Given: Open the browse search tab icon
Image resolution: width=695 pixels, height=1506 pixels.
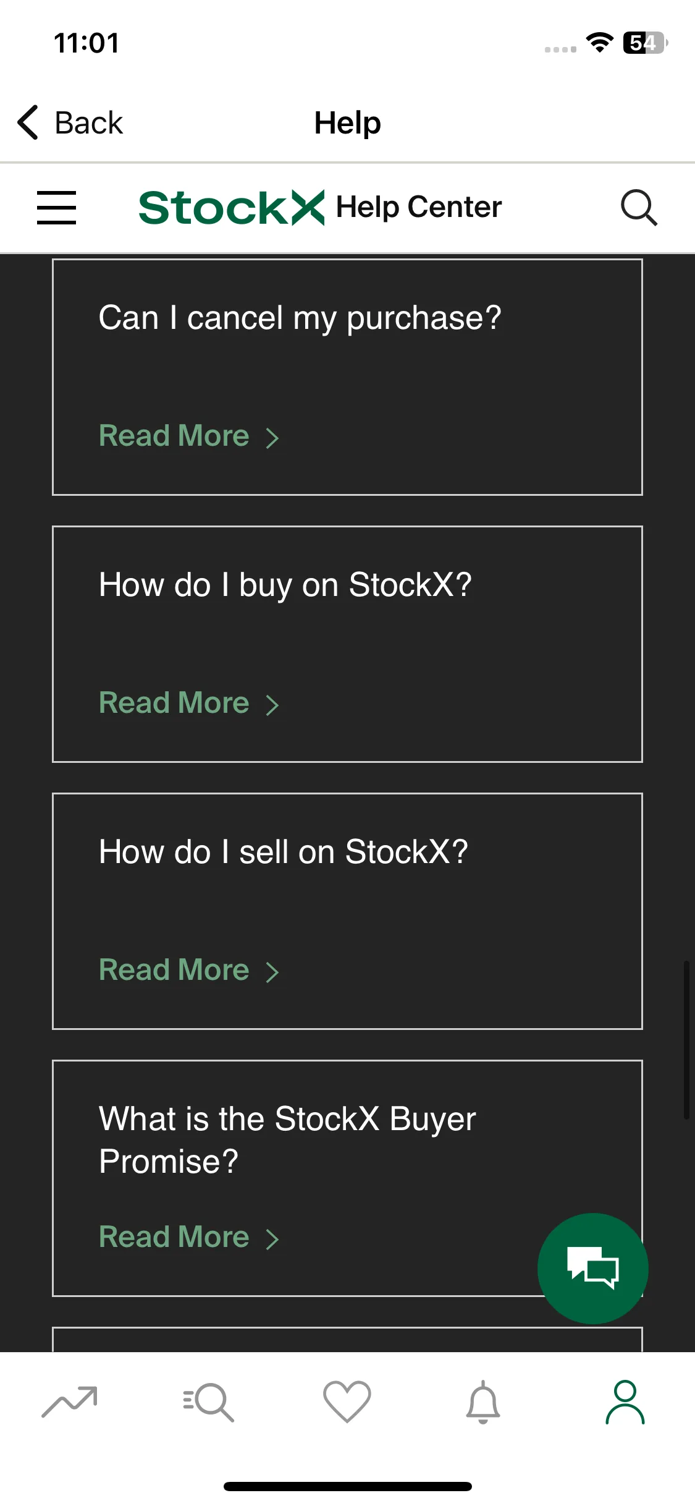Looking at the screenshot, I should click(208, 1402).
